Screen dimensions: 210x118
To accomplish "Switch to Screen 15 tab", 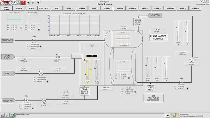I will click(x=195, y=8).
